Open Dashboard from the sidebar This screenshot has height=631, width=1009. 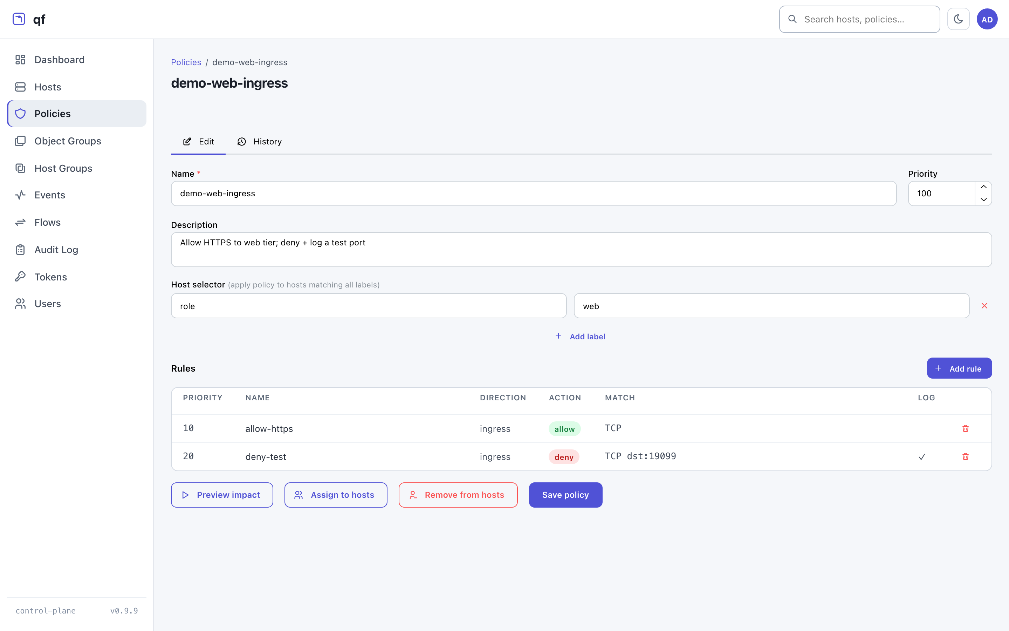point(77,60)
